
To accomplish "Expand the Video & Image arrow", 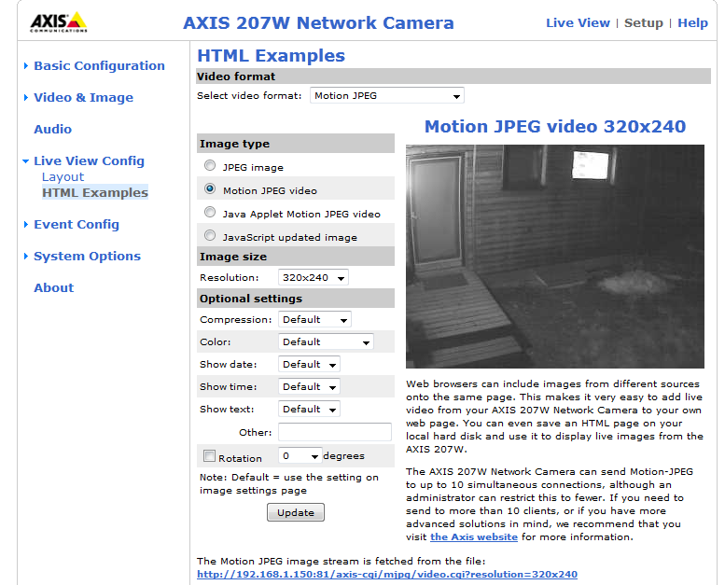I will 26,98.
